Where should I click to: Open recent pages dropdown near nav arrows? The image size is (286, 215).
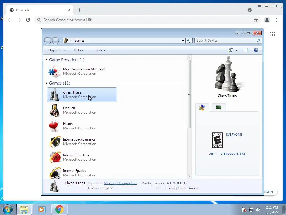61,41
